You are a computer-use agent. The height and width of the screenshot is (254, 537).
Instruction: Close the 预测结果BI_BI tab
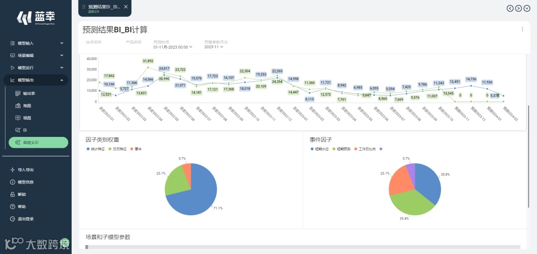[x=126, y=7]
